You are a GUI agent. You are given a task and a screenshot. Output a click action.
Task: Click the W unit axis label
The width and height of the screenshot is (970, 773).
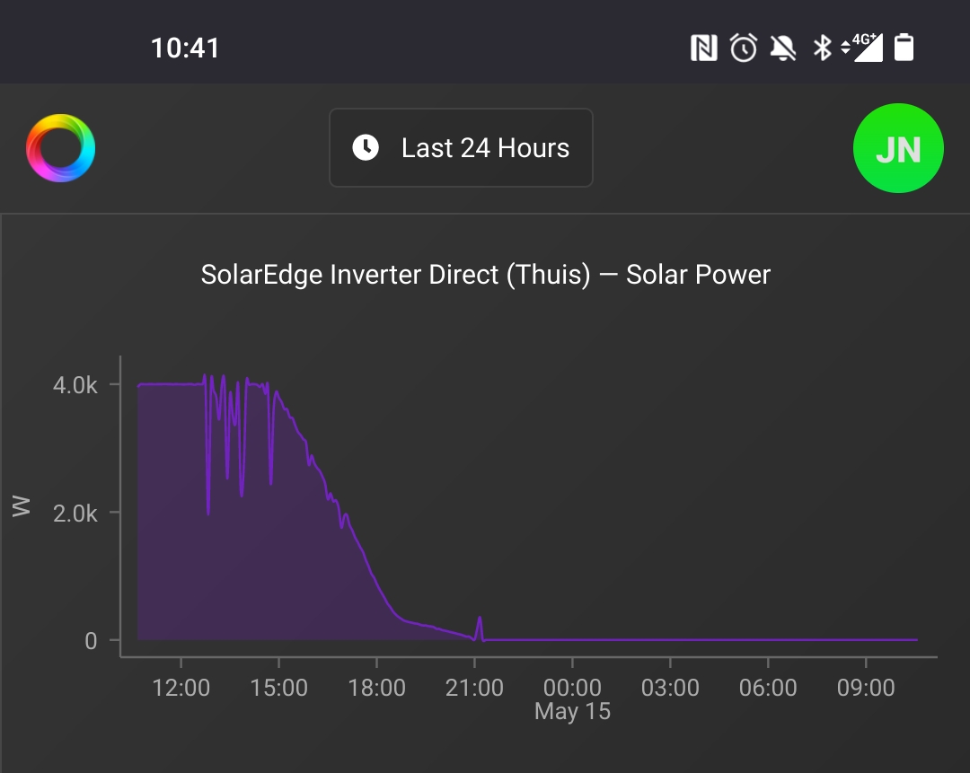pyautogui.click(x=21, y=505)
